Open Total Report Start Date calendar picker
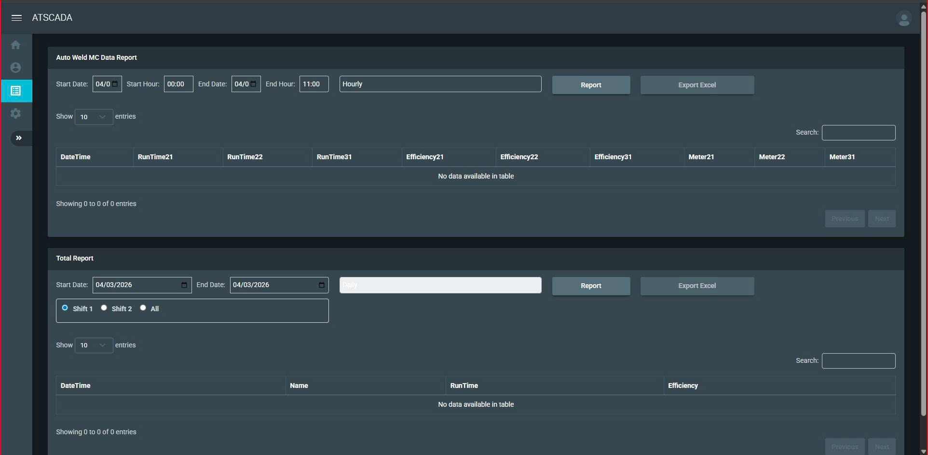928x455 pixels. 184,285
